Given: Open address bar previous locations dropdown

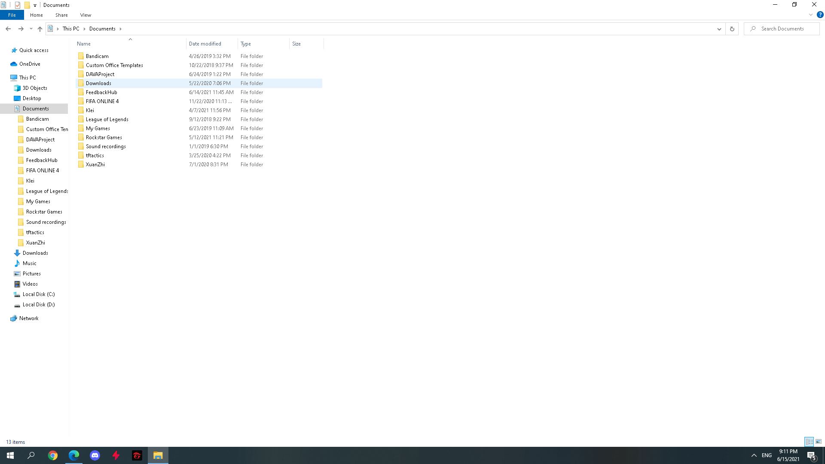Looking at the screenshot, I should [719, 29].
